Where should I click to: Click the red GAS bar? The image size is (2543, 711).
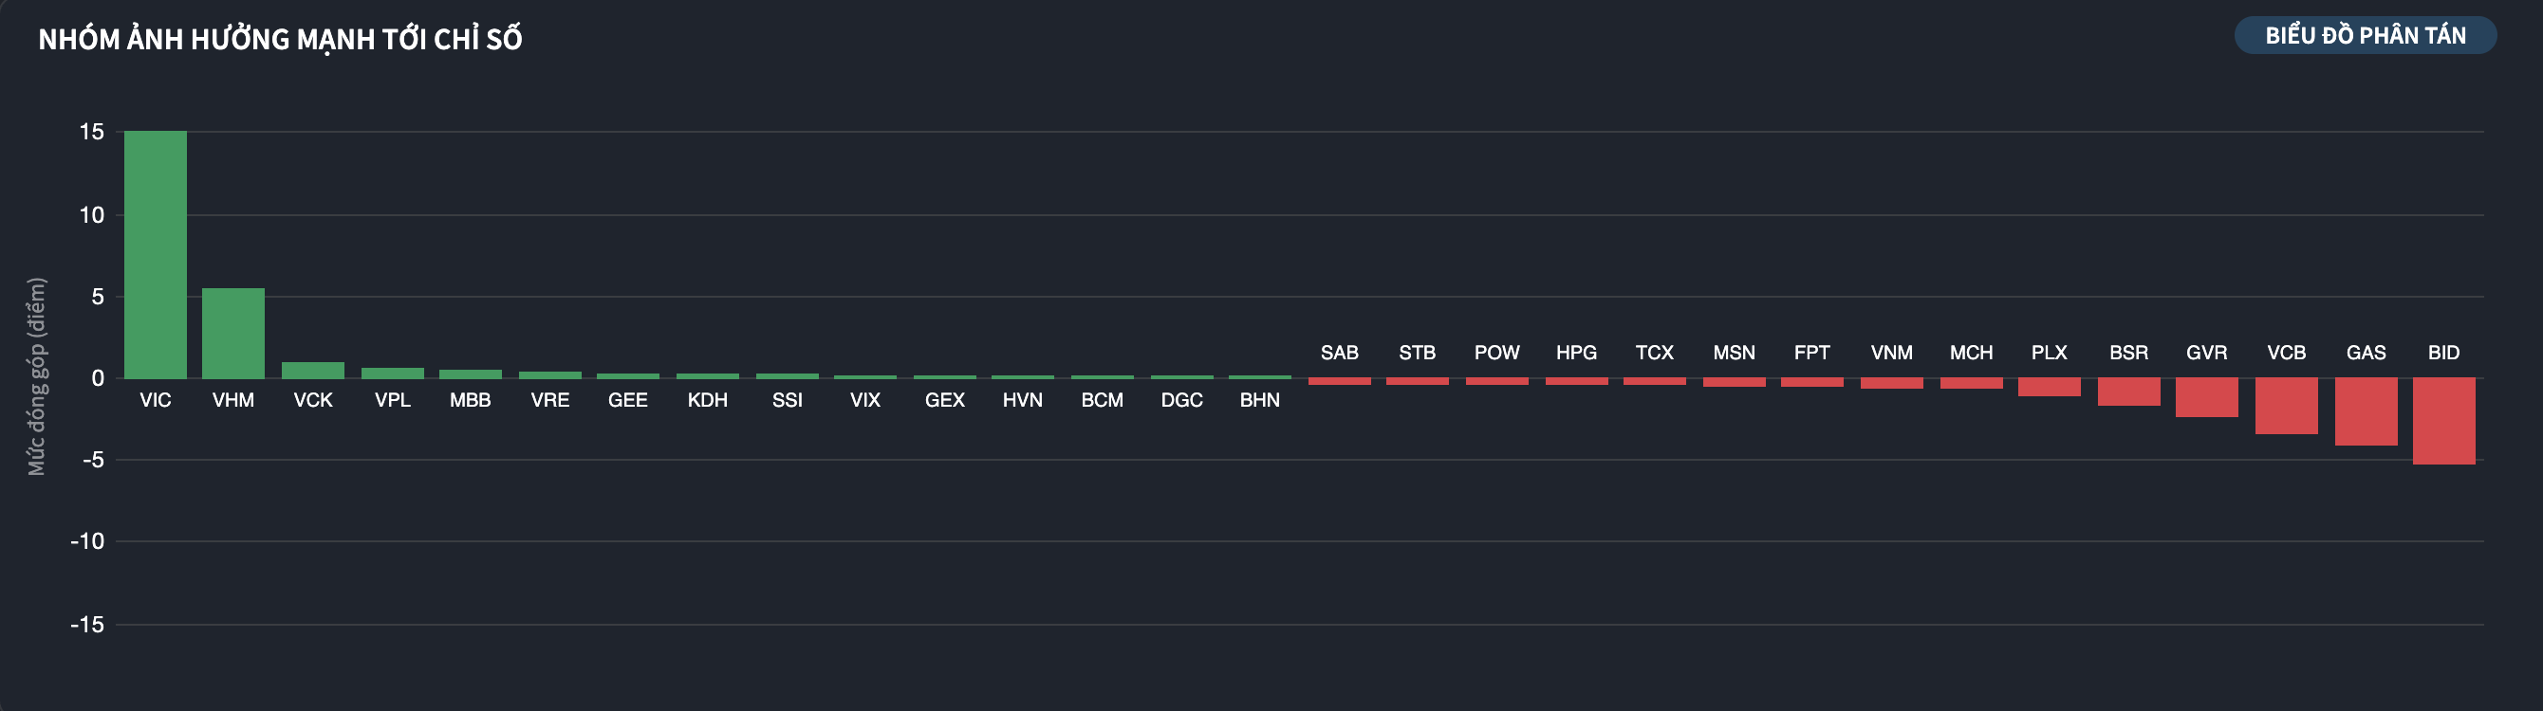[2366, 411]
